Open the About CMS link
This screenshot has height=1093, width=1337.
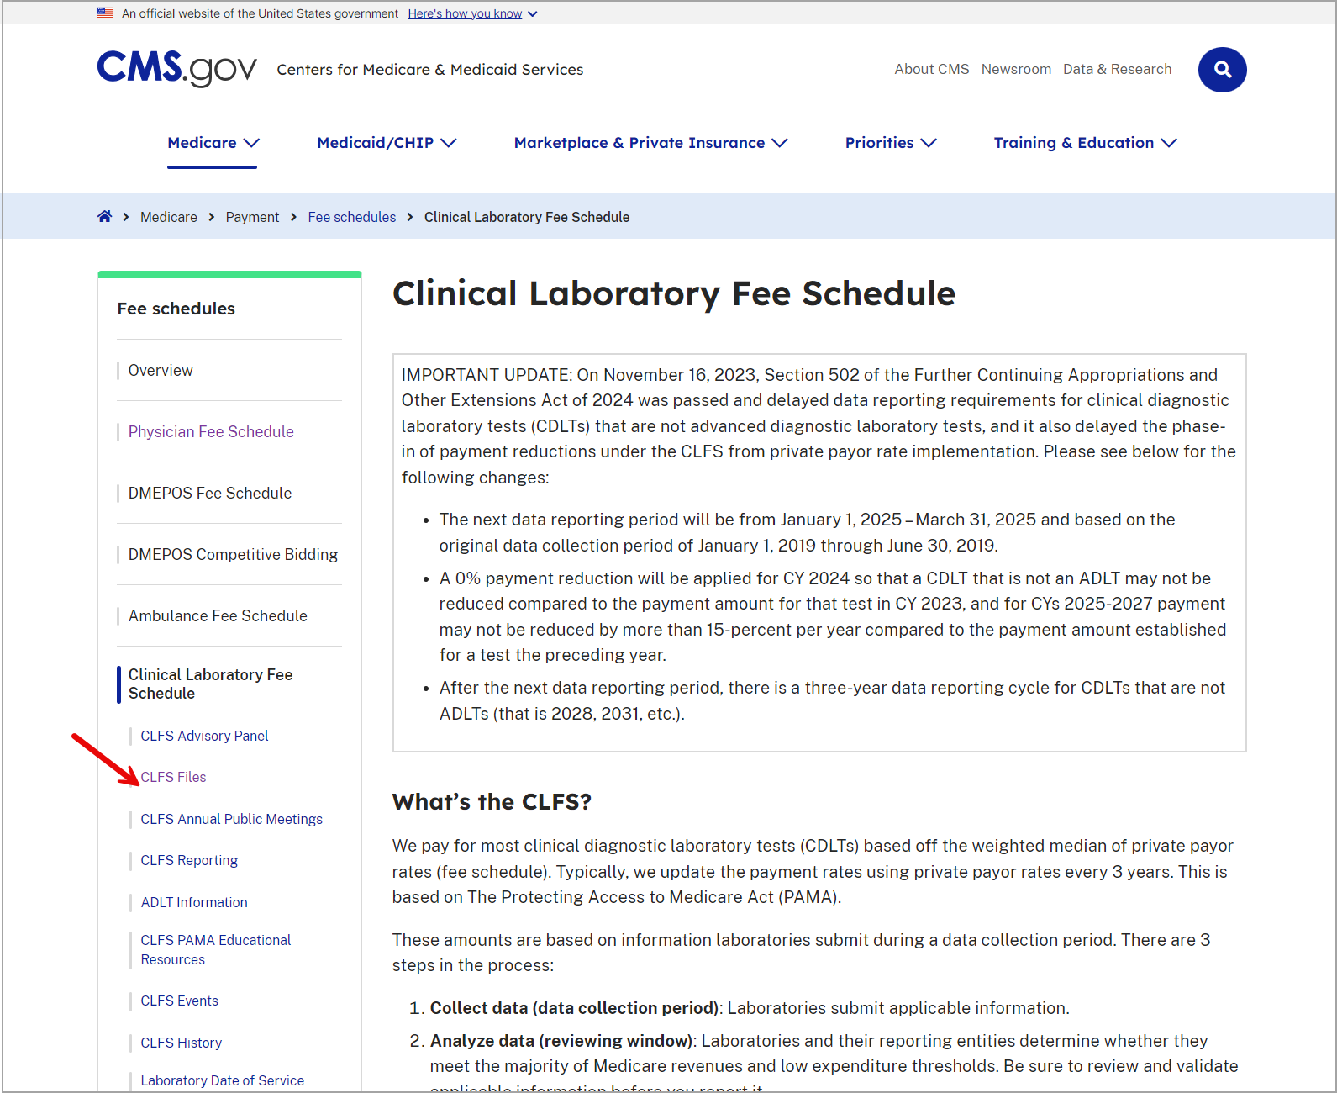pyautogui.click(x=932, y=69)
